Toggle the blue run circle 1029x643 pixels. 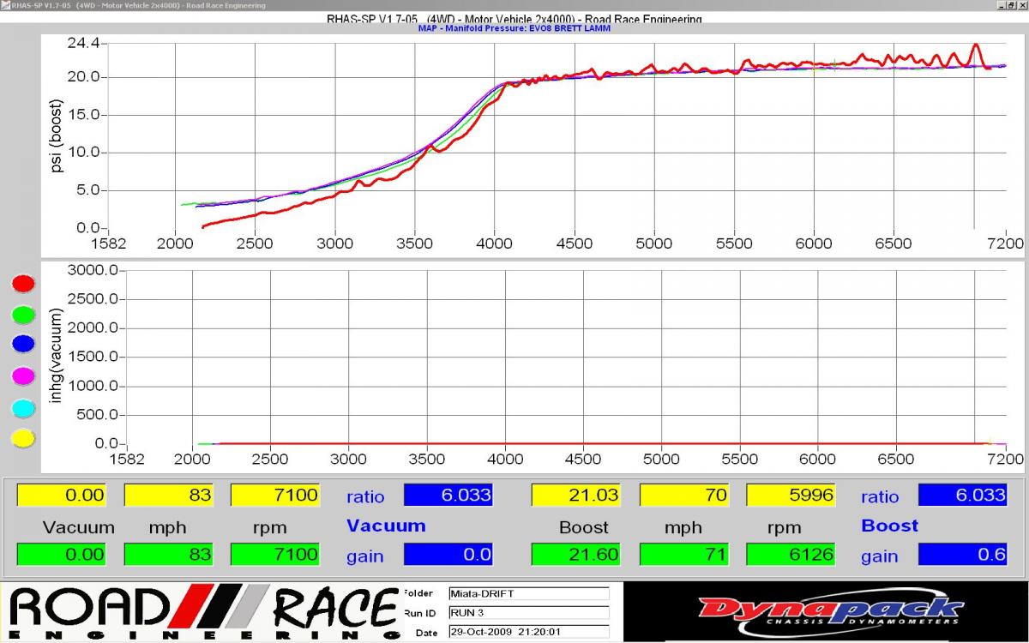click(x=23, y=344)
